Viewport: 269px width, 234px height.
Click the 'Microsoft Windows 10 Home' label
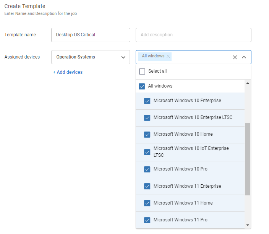(183, 134)
